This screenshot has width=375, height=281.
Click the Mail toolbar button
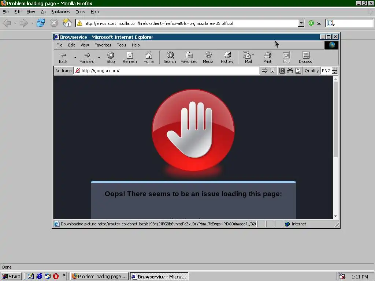247,57
